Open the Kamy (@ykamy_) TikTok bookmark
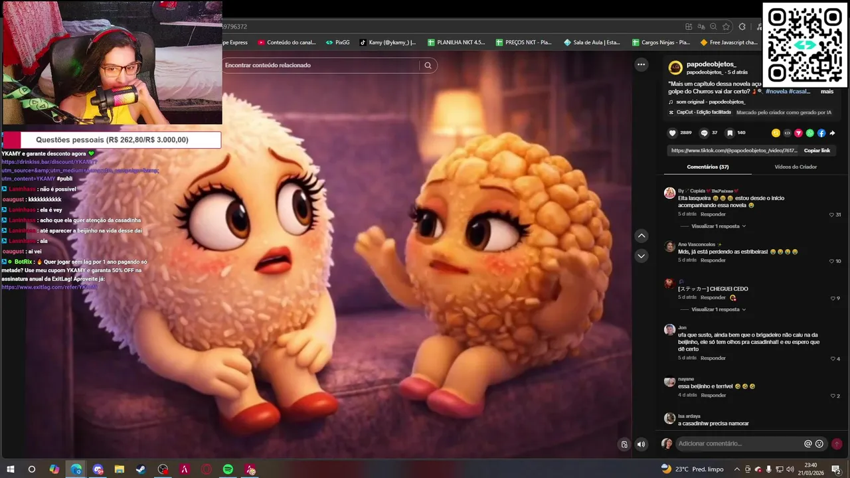The image size is (850, 478). (388, 42)
